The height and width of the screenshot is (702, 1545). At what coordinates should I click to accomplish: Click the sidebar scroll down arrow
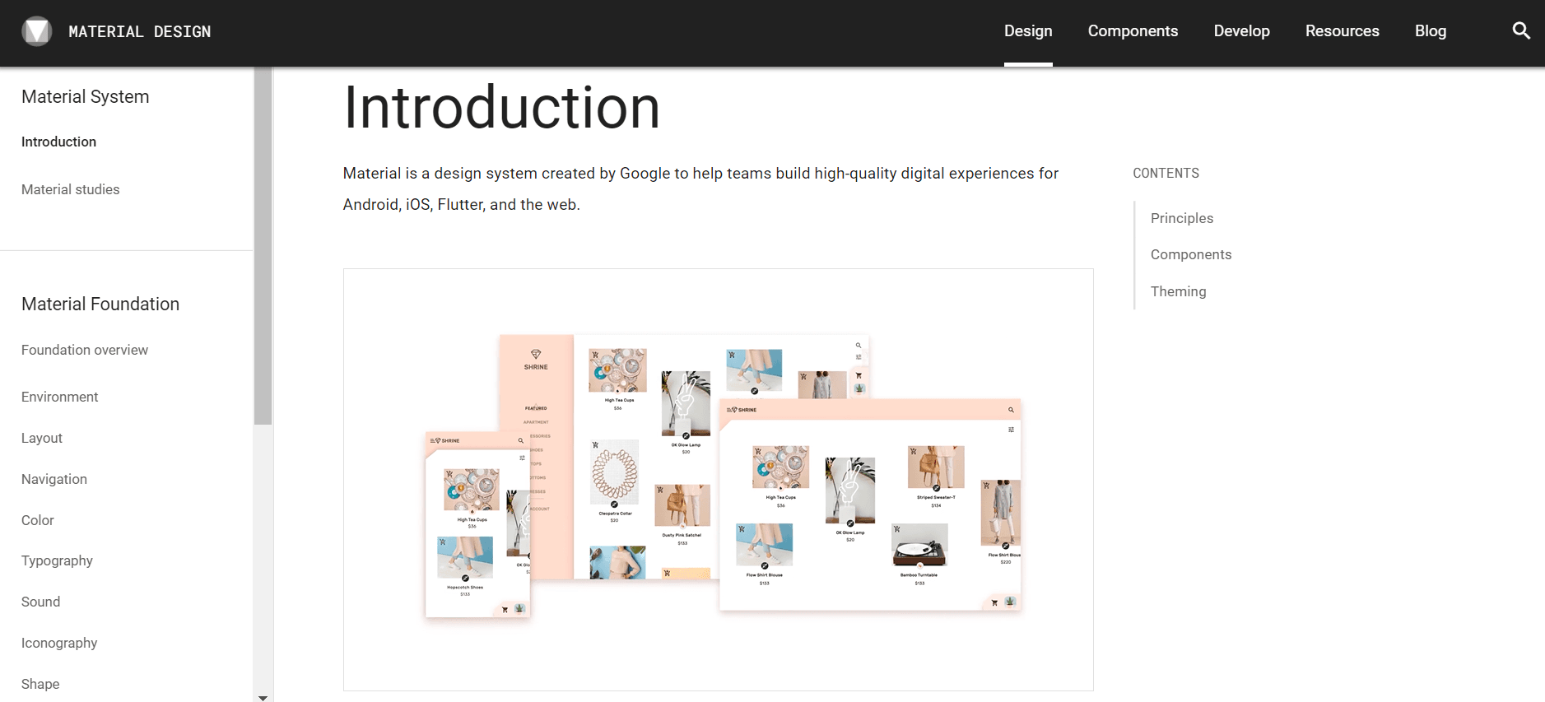[263, 697]
